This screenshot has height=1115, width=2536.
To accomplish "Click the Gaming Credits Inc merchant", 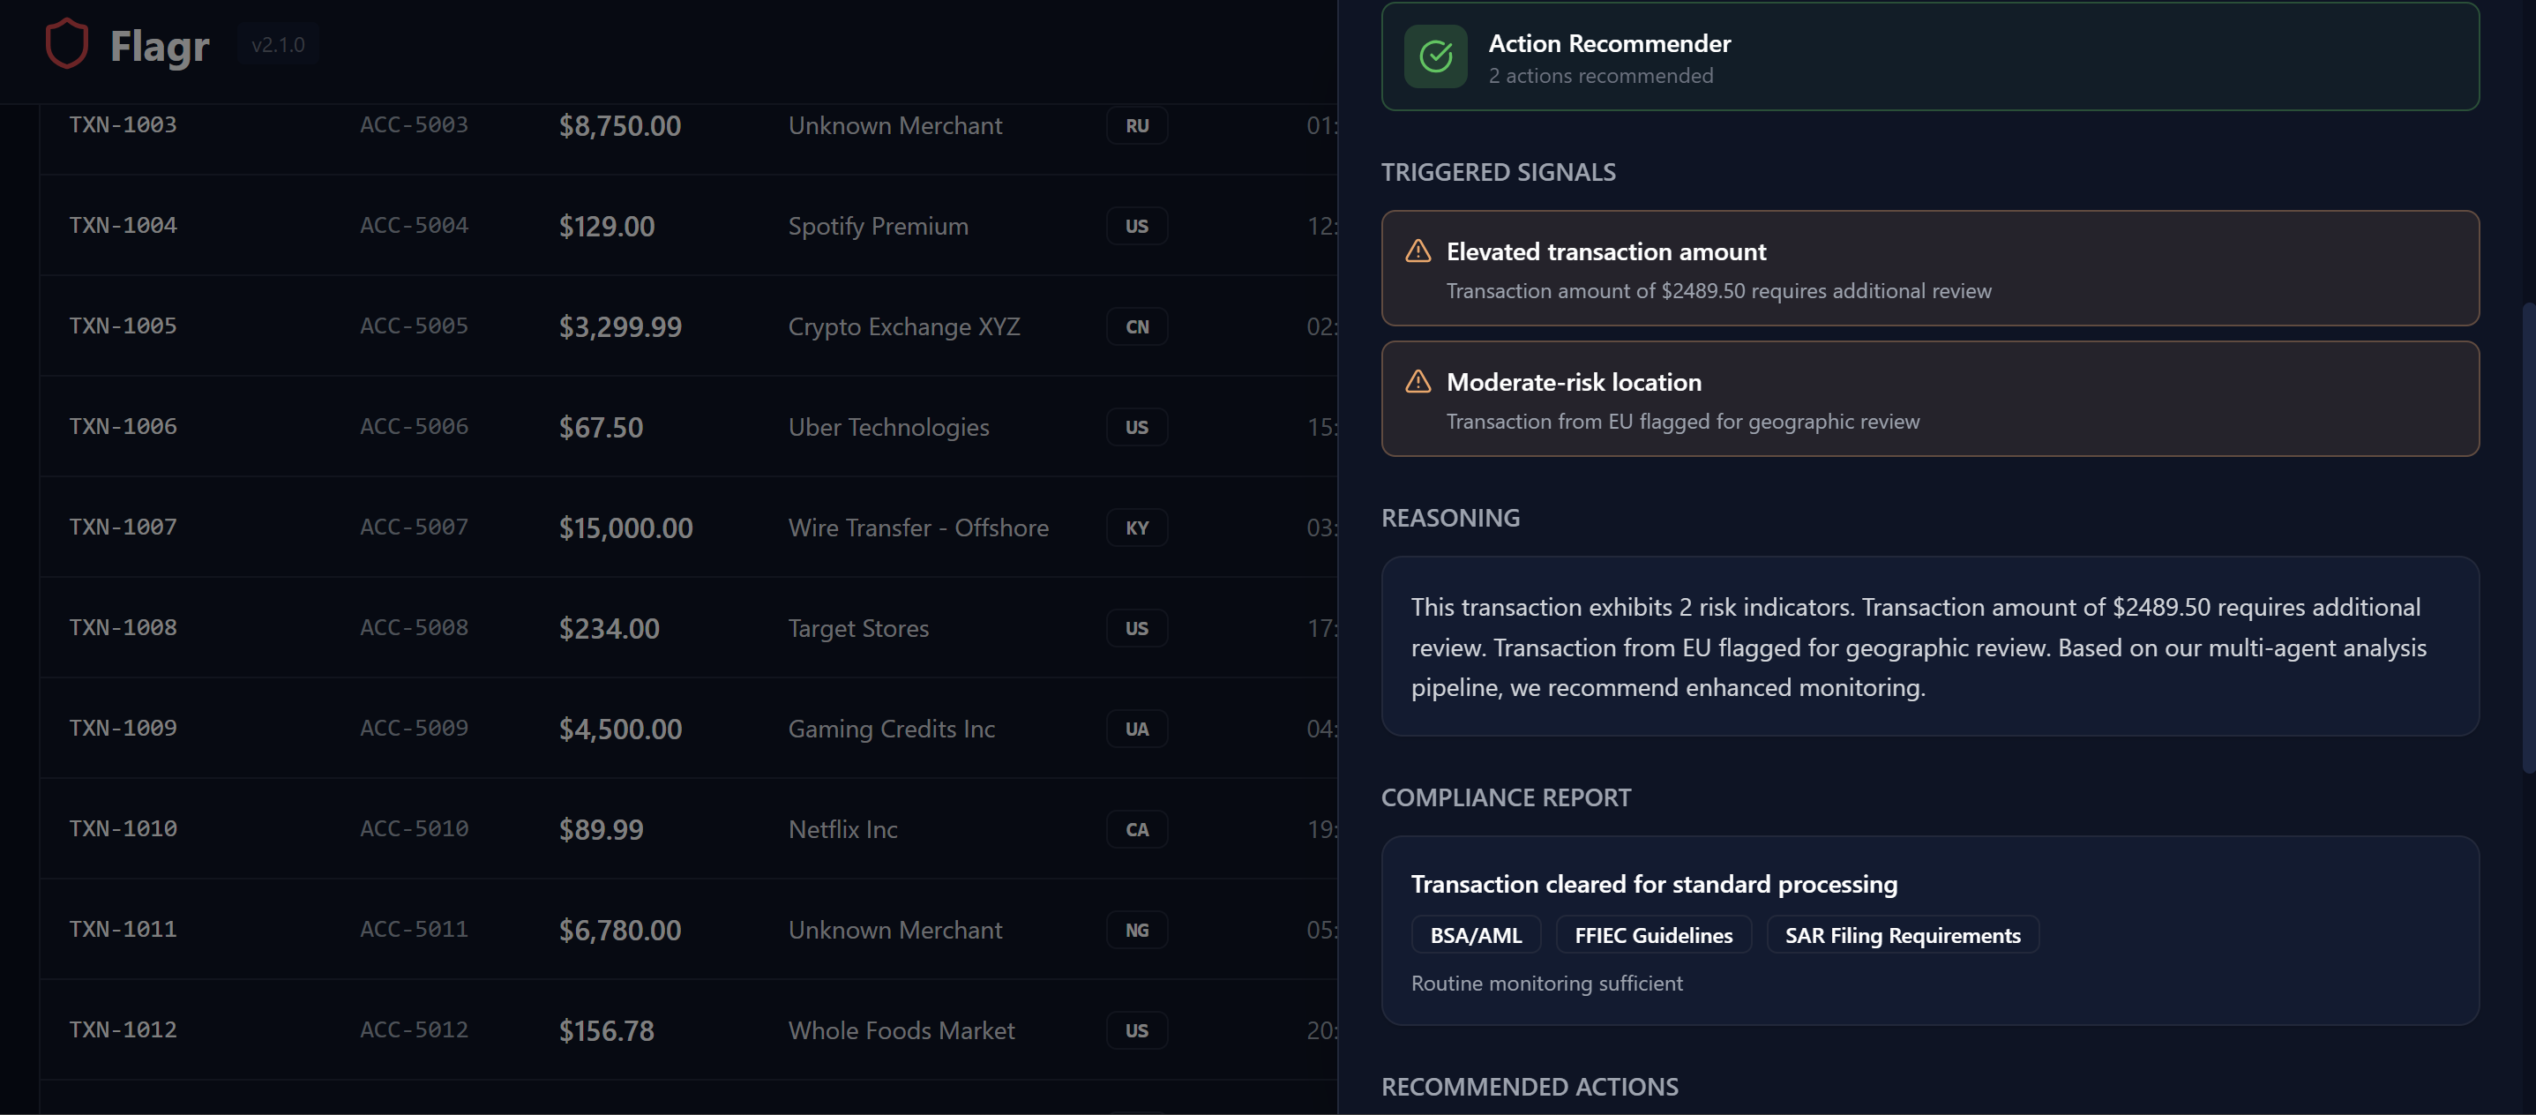I will 890,730.
